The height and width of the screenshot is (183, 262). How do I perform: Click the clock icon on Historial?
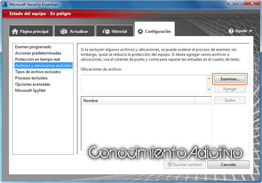coord(106,31)
